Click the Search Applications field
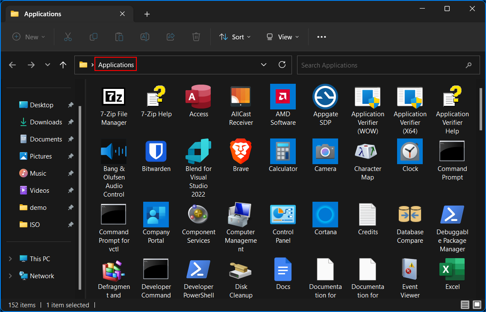 pos(389,65)
